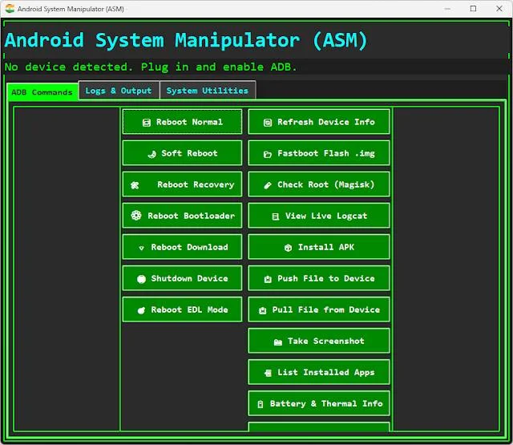Click the Reboot Normal button

tap(182, 122)
